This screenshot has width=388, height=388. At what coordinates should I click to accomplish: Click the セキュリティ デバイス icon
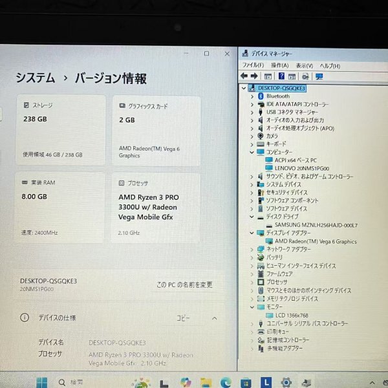pyautogui.click(x=261, y=193)
